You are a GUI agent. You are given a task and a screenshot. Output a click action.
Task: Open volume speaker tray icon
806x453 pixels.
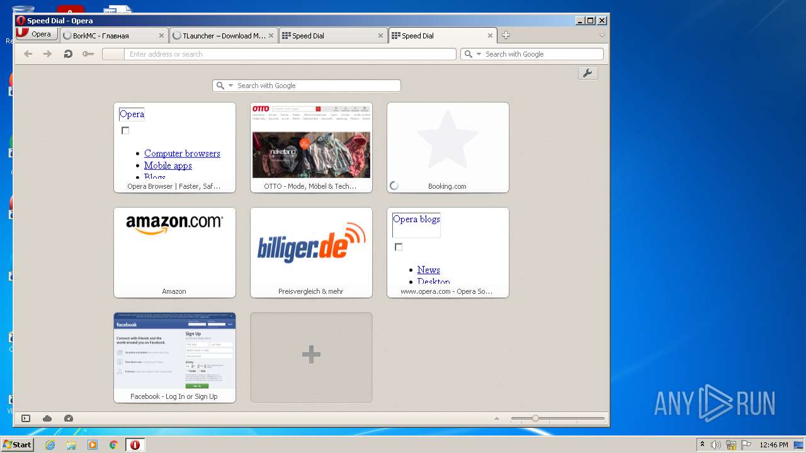(716, 445)
